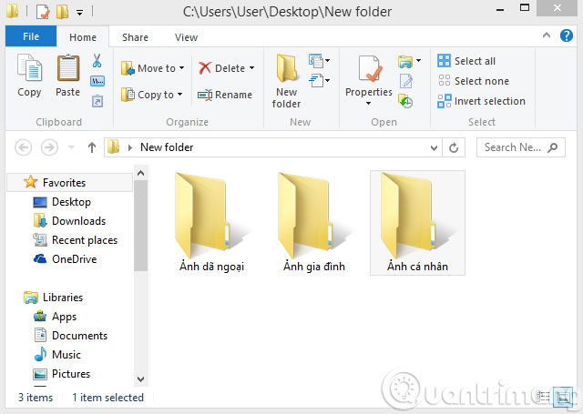Expand address bar history dropdown
The width and height of the screenshot is (583, 414).
coord(434,147)
